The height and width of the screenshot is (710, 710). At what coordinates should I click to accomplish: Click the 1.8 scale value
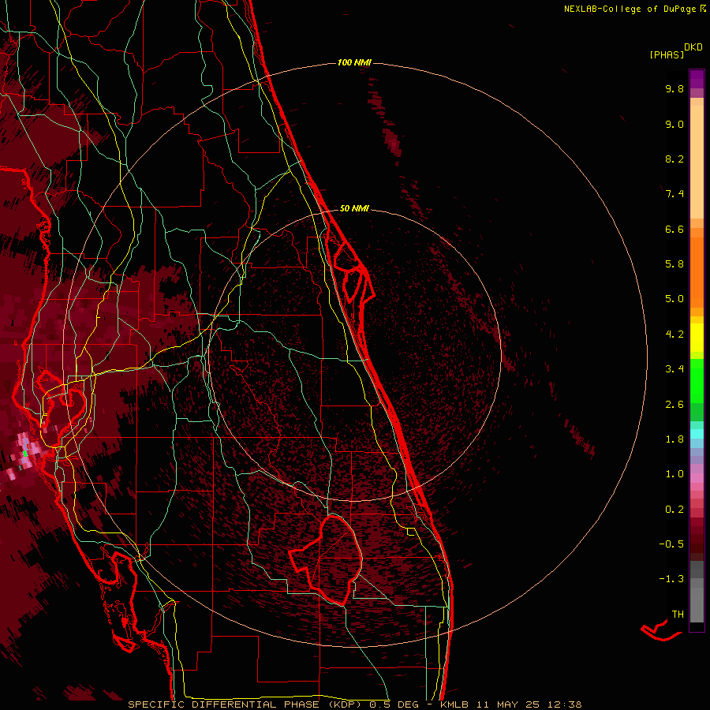click(x=674, y=439)
